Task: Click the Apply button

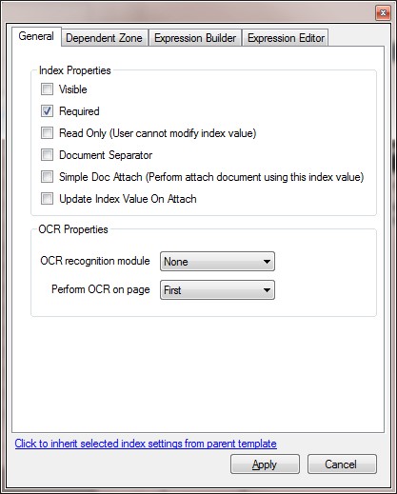Action: [x=265, y=464]
